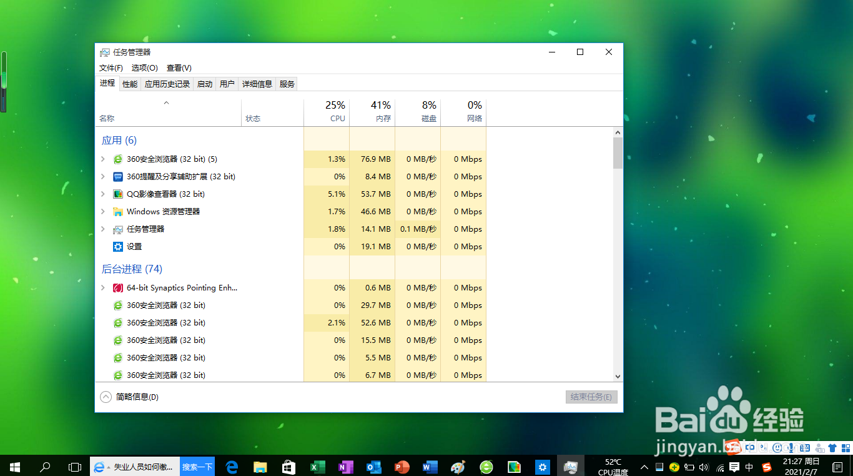The image size is (853, 476).
Task: Click the 结束任务(E) button
Action: click(x=591, y=397)
